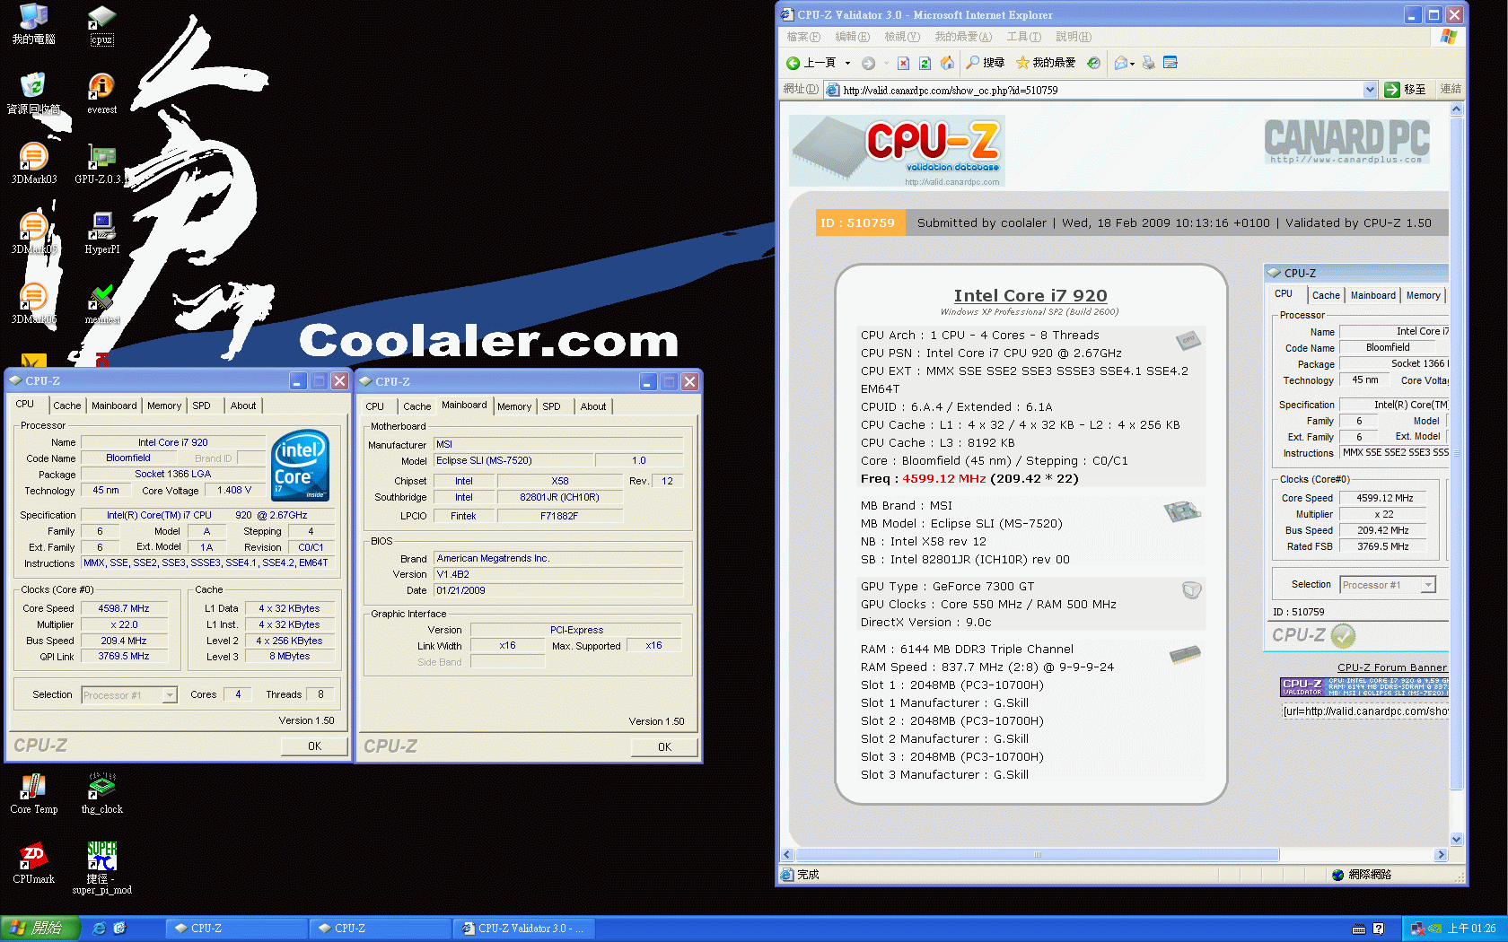This screenshot has height=942, width=1508.
Task: Launch memtest desktop shortcut
Action: [x=101, y=303]
